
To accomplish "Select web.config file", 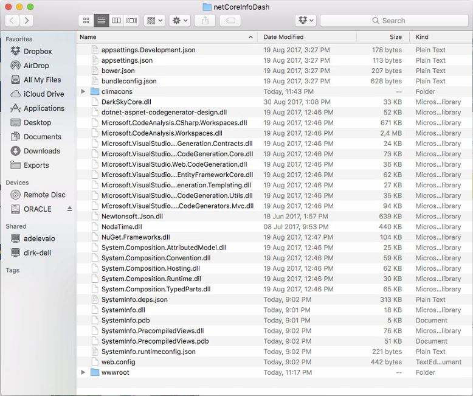I will pos(275,362).
